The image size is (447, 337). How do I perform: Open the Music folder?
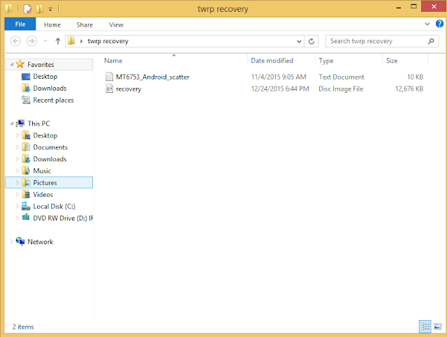42,171
